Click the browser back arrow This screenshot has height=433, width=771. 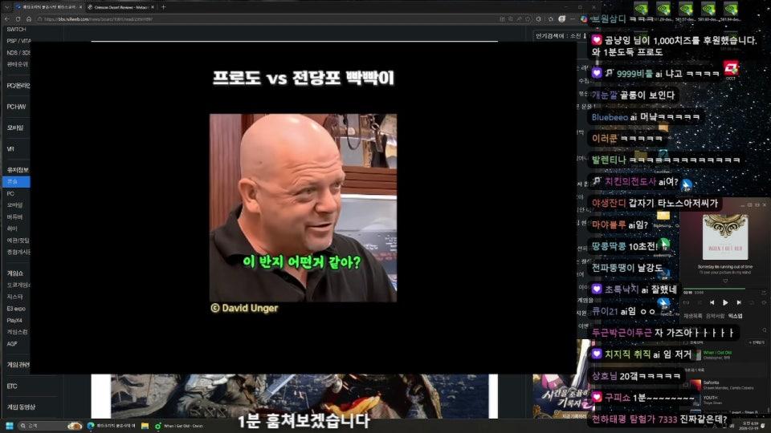(x=6, y=18)
